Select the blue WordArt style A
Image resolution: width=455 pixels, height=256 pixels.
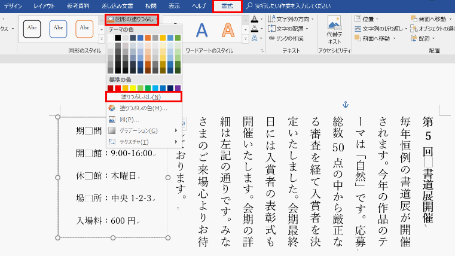[x=202, y=29]
